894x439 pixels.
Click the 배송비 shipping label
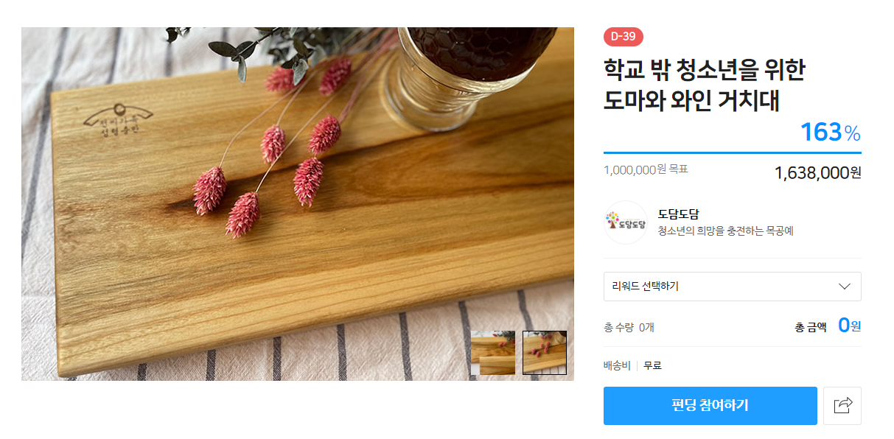[617, 365]
